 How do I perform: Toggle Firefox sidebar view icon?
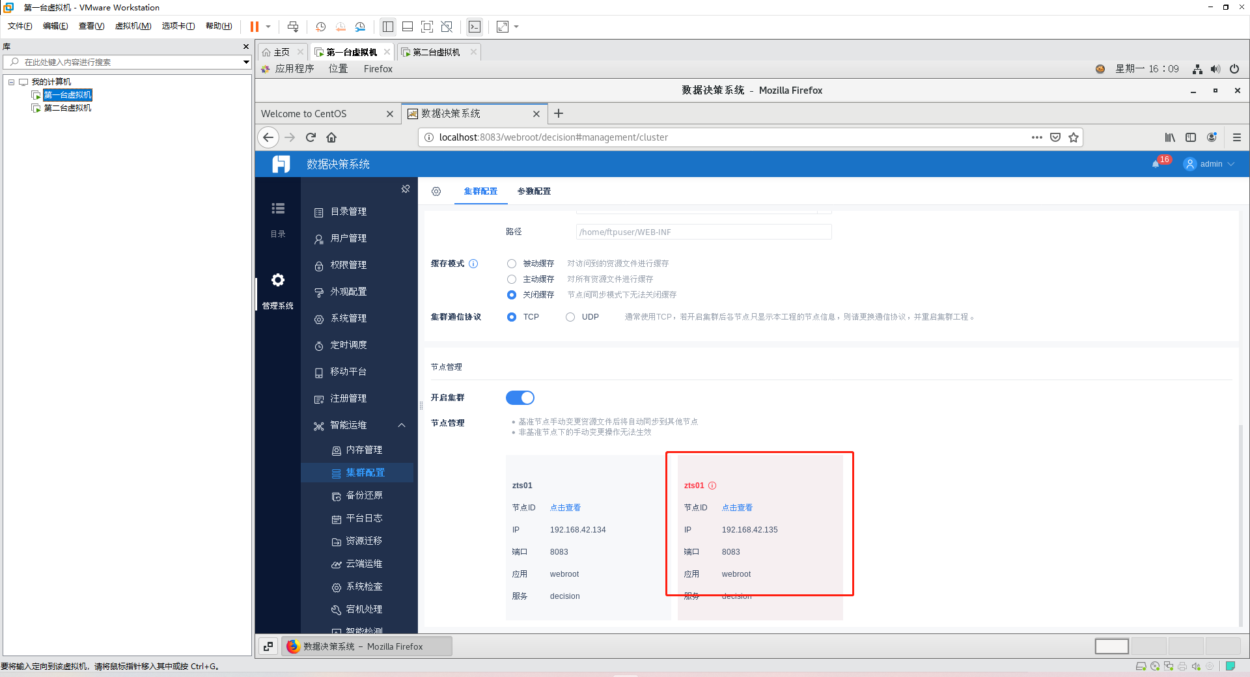pos(1191,137)
